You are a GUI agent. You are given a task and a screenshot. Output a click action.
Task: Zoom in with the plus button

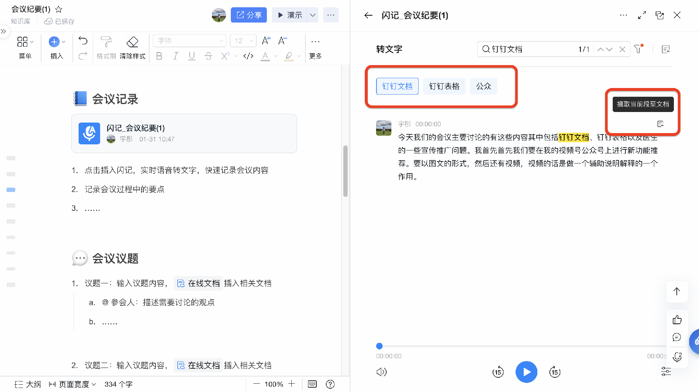tap(292, 384)
